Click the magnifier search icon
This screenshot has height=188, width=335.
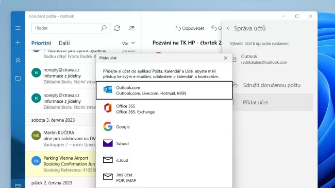pos(104,28)
